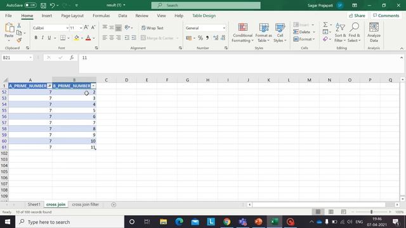Collapse the ribbon

coord(402,48)
